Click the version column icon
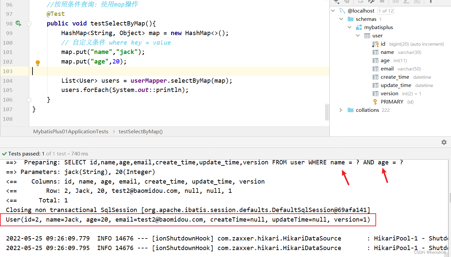 [x=375, y=94]
